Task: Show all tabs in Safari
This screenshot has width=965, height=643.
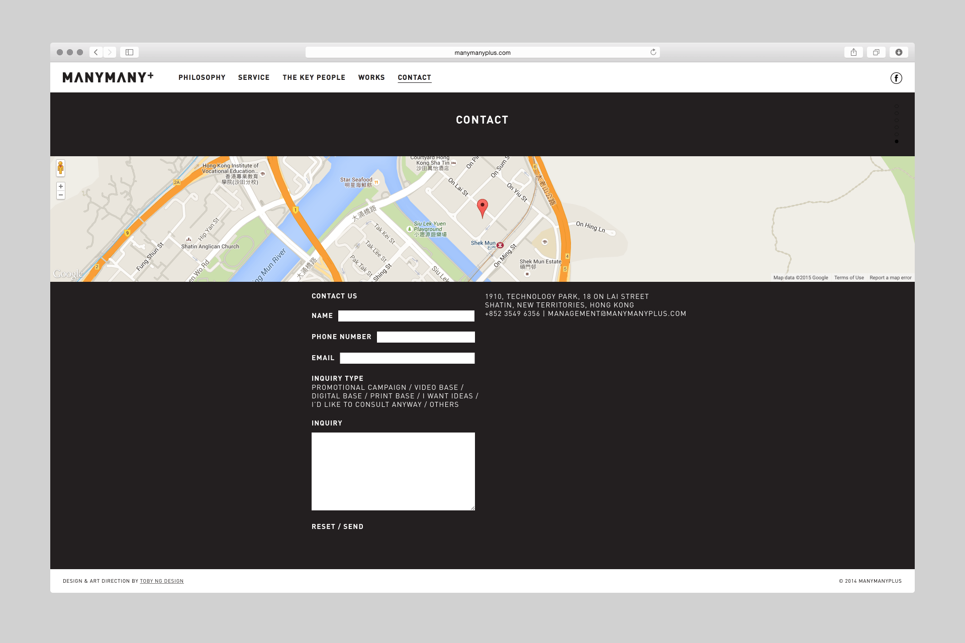Action: pyautogui.click(x=876, y=52)
